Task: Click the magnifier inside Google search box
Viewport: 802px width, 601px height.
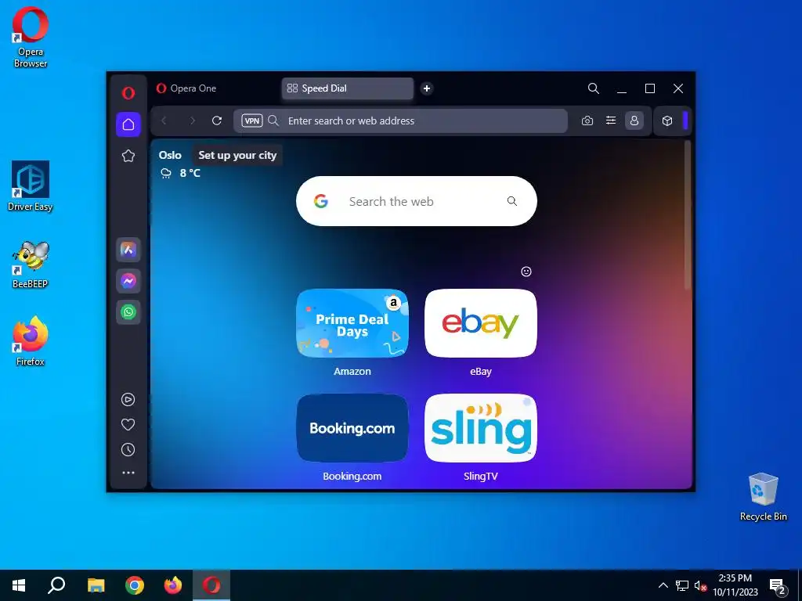Action: (512, 201)
